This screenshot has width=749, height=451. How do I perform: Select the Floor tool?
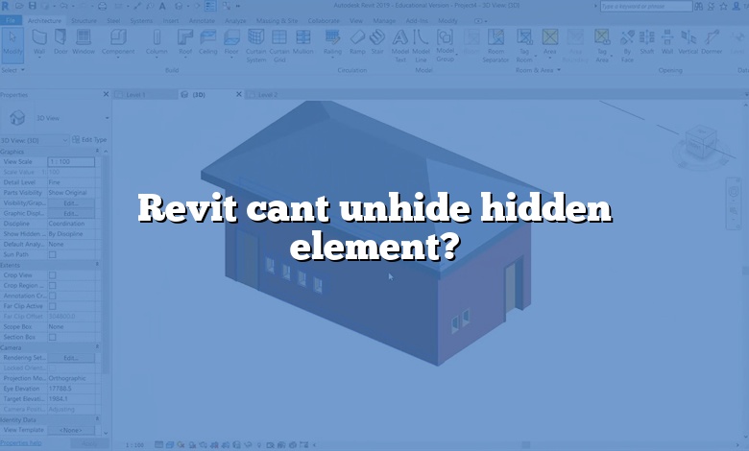click(x=231, y=43)
